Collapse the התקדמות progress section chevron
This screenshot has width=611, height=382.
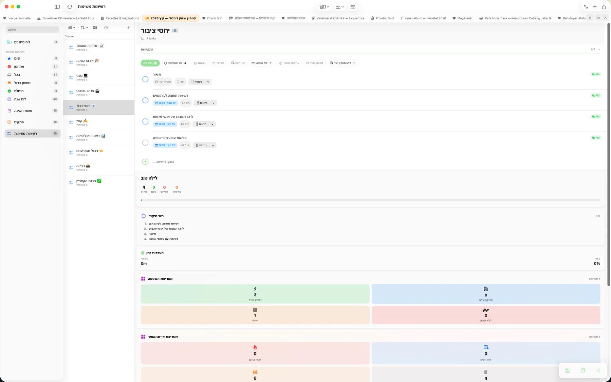point(598,50)
